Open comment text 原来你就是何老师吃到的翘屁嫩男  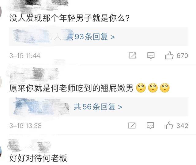point(71,88)
